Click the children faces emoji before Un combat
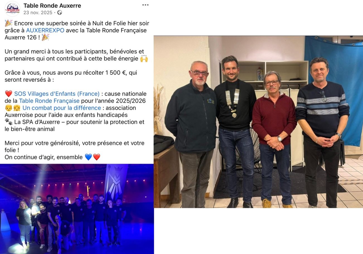Image resolution: width=363 pixels, height=254 pixels. point(13,108)
